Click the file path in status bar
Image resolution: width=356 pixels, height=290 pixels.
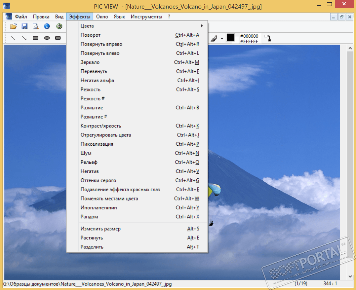point(87,284)
